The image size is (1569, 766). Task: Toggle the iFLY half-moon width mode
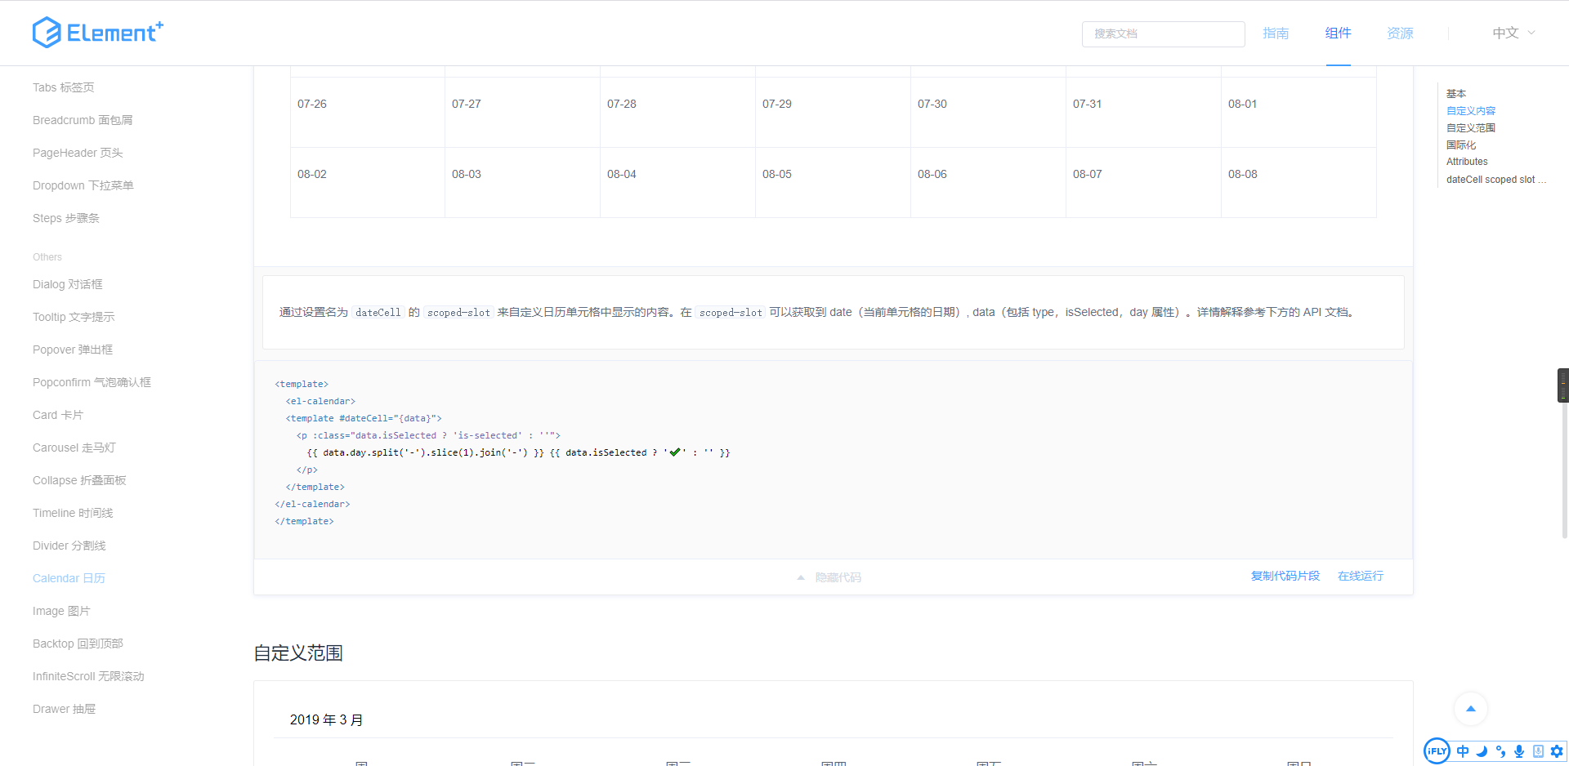(x=1482, y=751)
